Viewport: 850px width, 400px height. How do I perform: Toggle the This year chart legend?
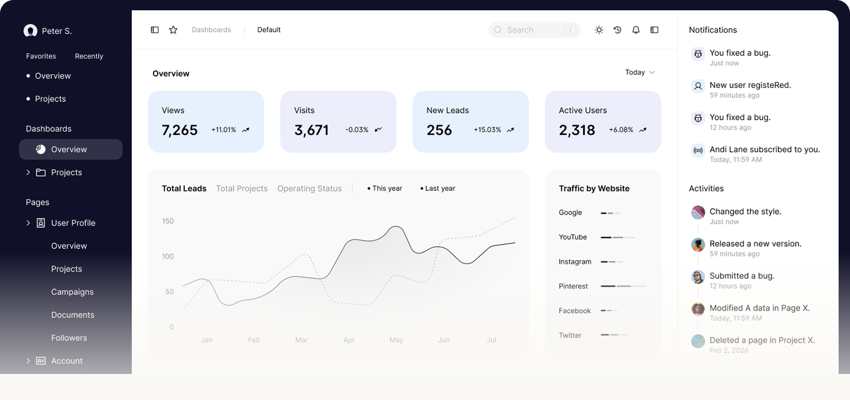tap(385, 189)
